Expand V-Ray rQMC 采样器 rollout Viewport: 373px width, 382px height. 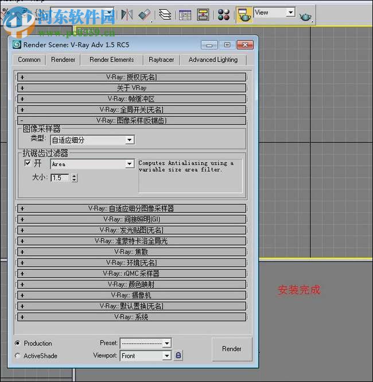[131, 274]
